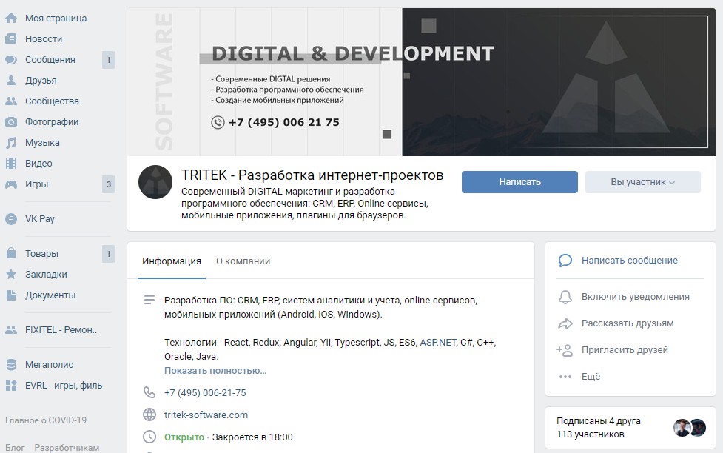The height and width of the screenshot is (453, 723).
Task: Click the Рассказать друзьям share arrow icon
Action: point(565,323)
